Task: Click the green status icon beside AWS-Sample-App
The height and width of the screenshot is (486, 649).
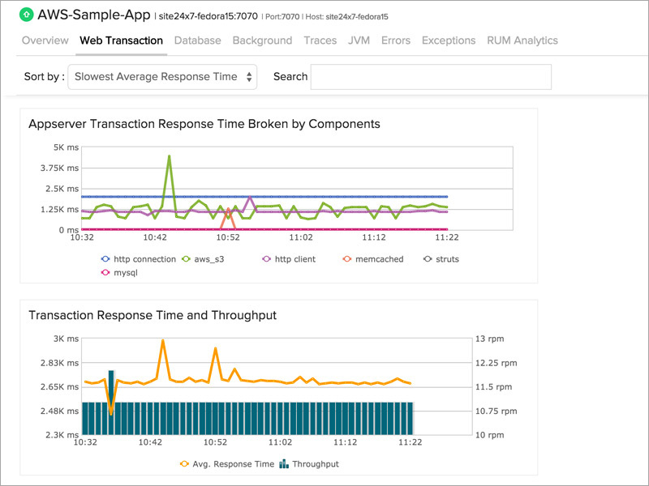Action: coord(25,15)
